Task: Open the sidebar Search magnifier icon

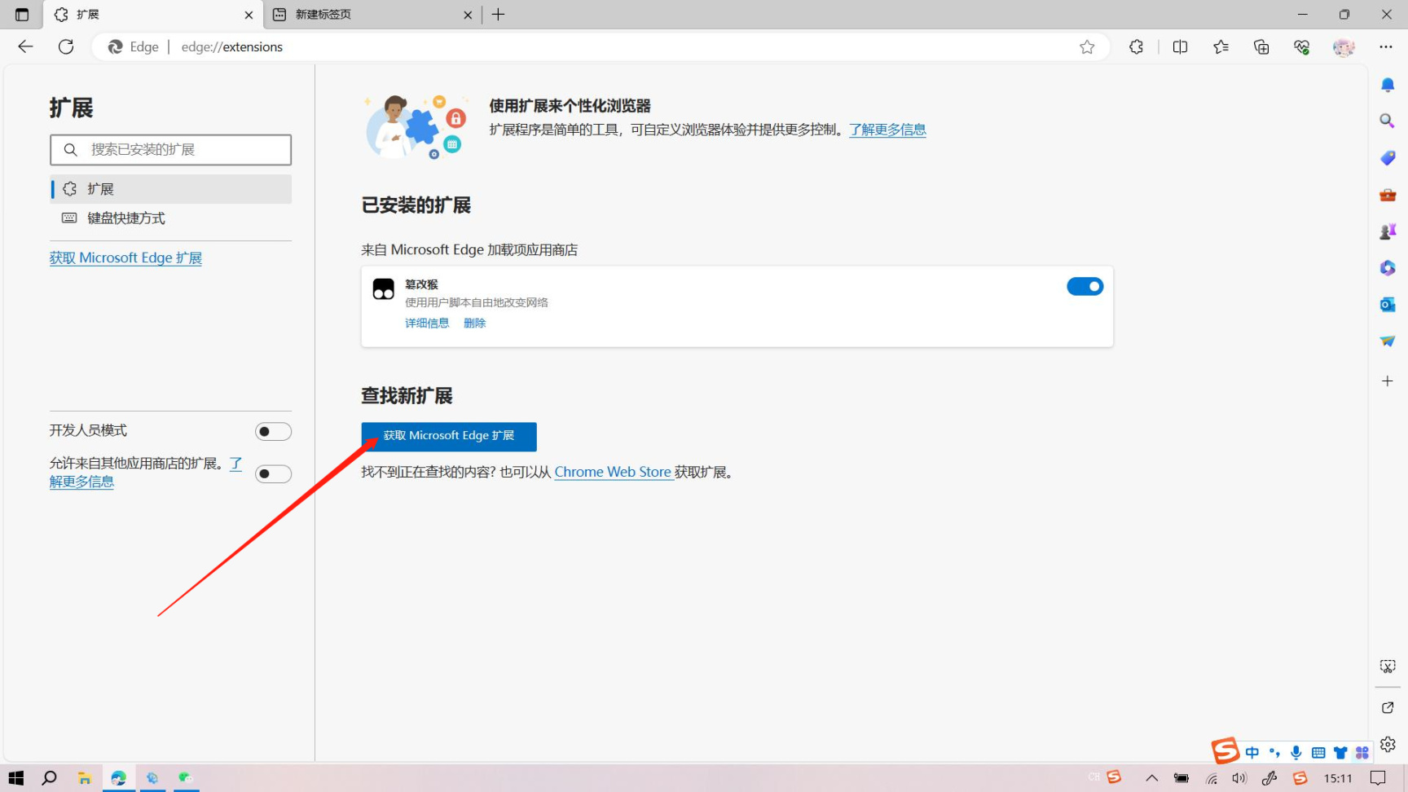Action: 1387,121
